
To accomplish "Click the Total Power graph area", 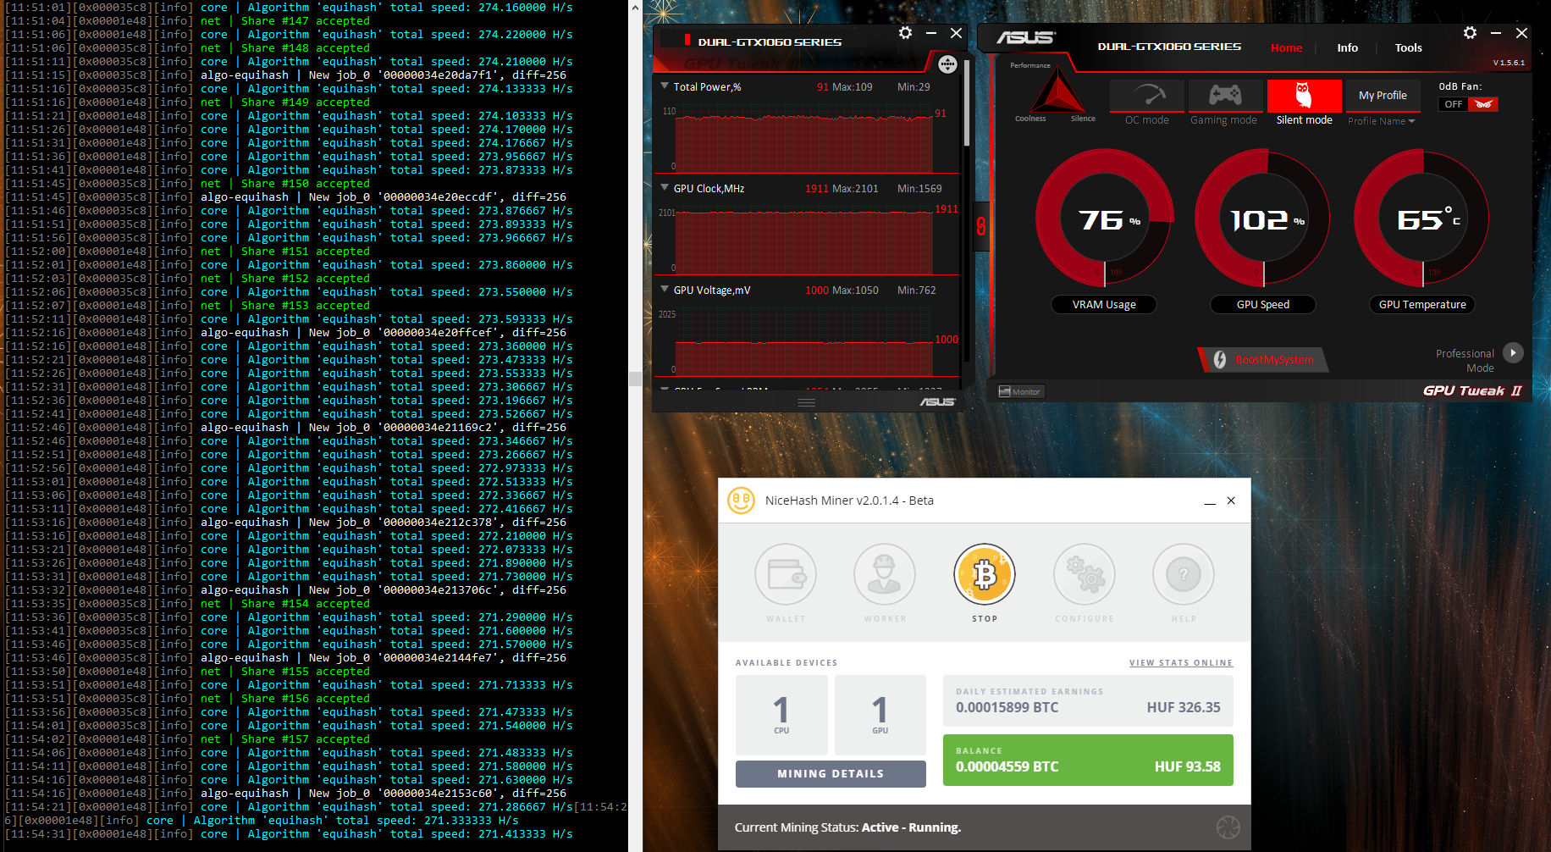I will point(804,138).
